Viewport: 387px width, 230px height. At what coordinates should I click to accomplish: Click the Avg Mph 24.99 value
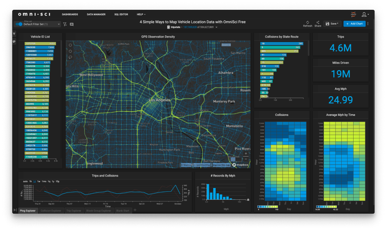pos(341,100)
